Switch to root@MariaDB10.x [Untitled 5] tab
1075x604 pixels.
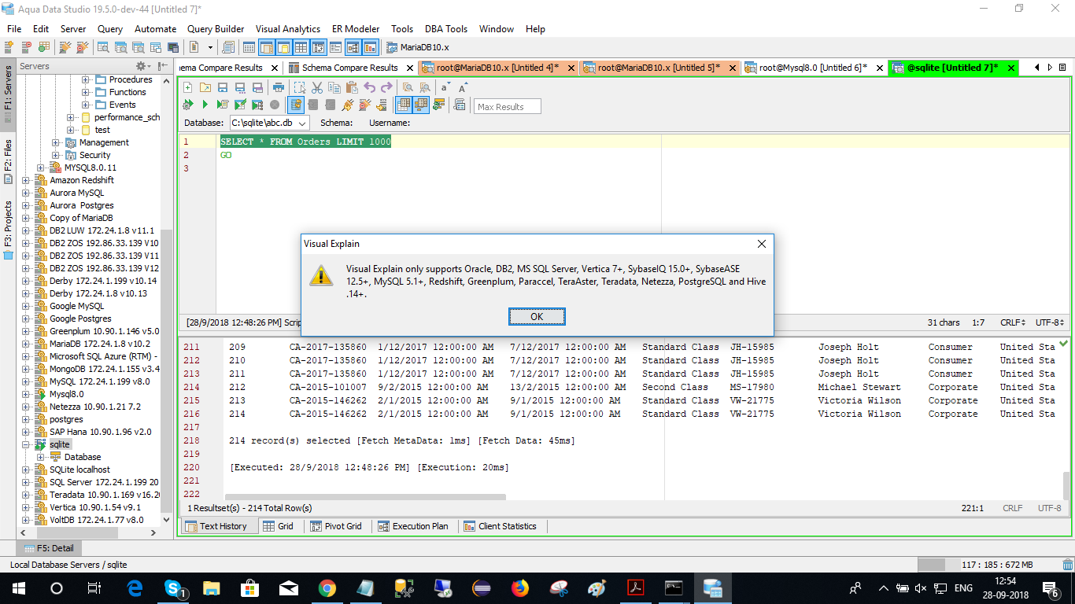click(x=659, y=68)
